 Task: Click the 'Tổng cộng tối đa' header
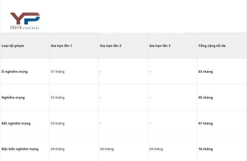click(212, 46)
